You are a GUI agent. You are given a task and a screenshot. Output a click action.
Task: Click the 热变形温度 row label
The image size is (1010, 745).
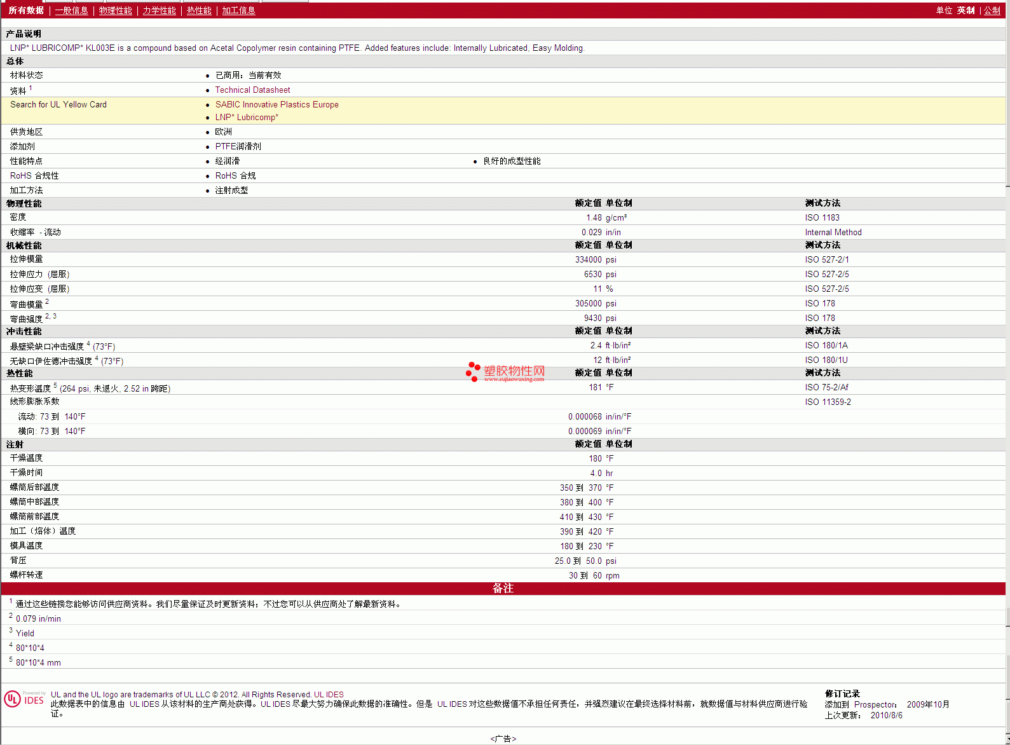pos(31,389)
